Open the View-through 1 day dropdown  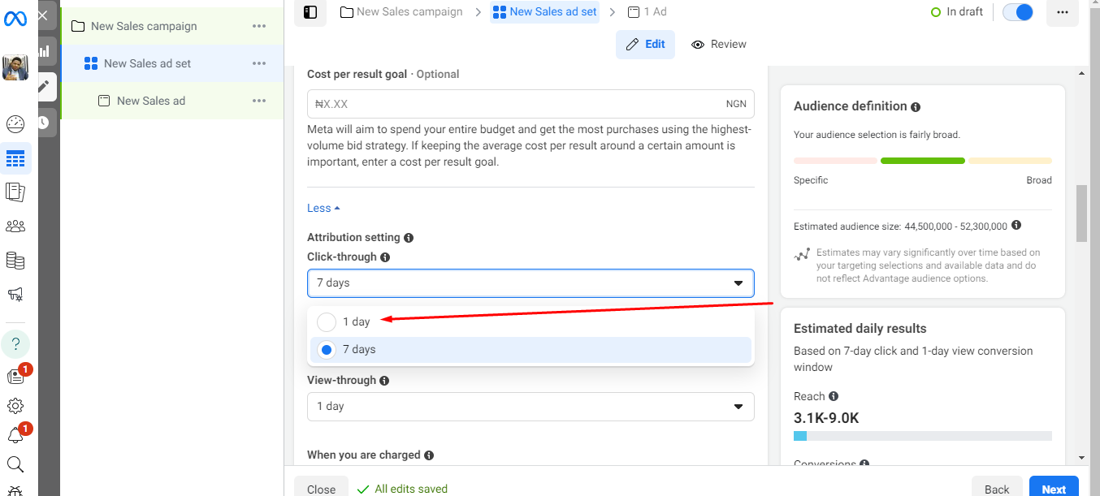coord(530,407)
